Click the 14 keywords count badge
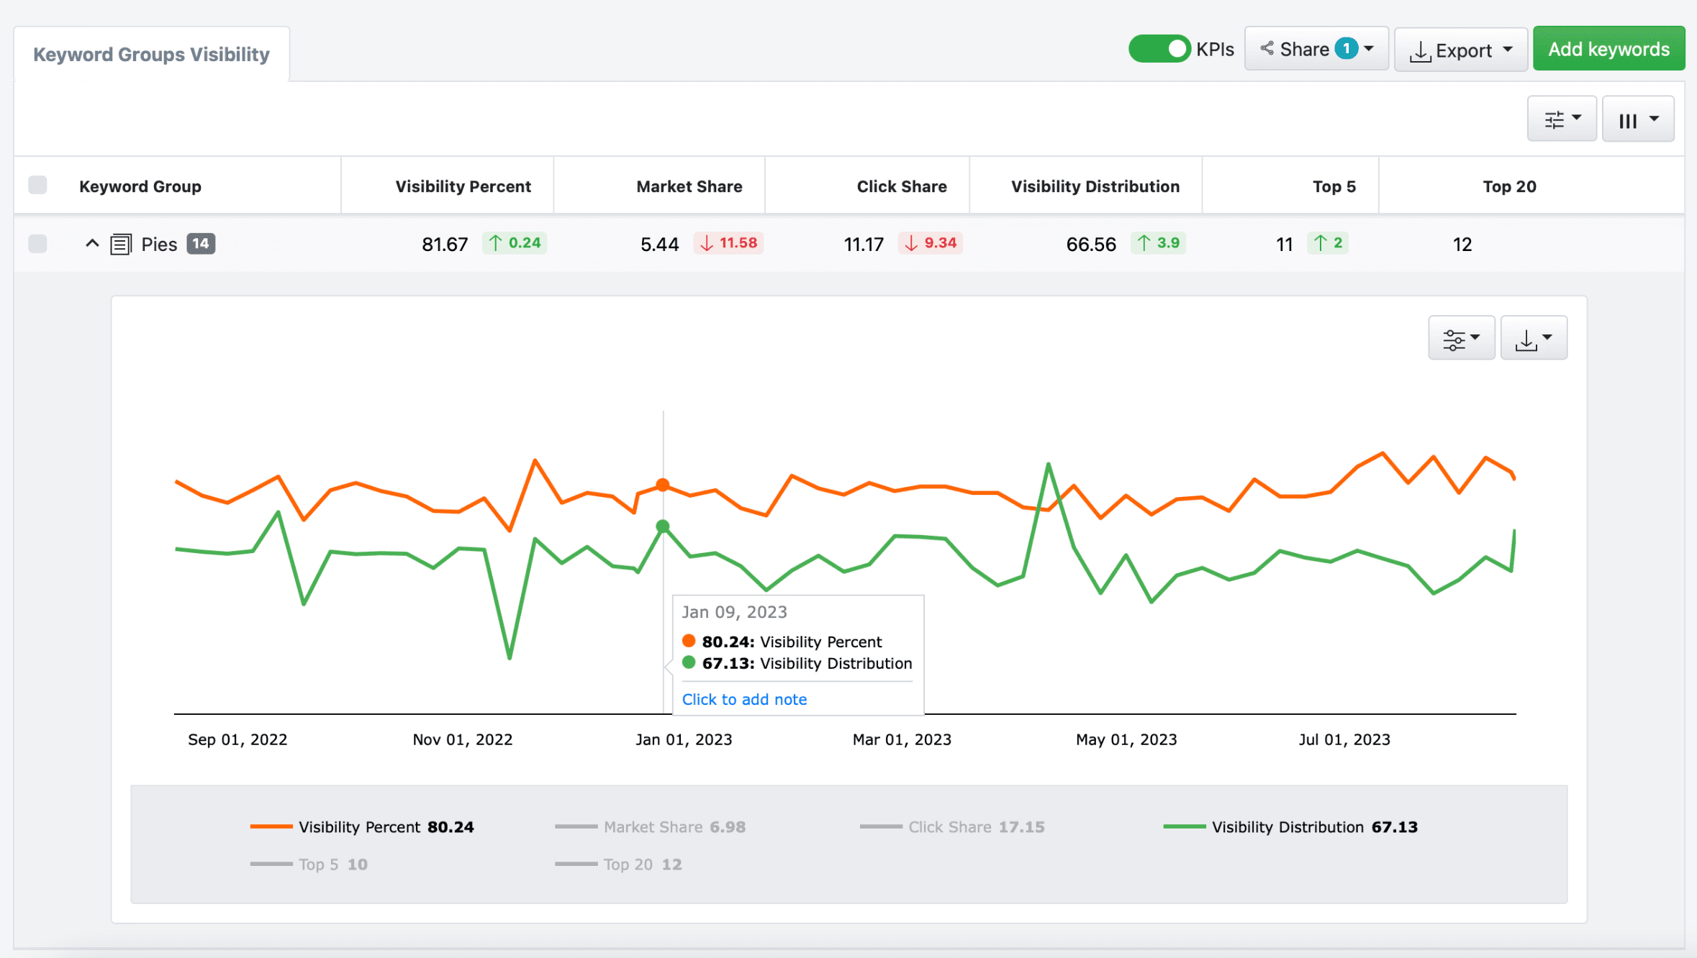Viewport: 1697px width, 958px height. (x=201, y=244)
